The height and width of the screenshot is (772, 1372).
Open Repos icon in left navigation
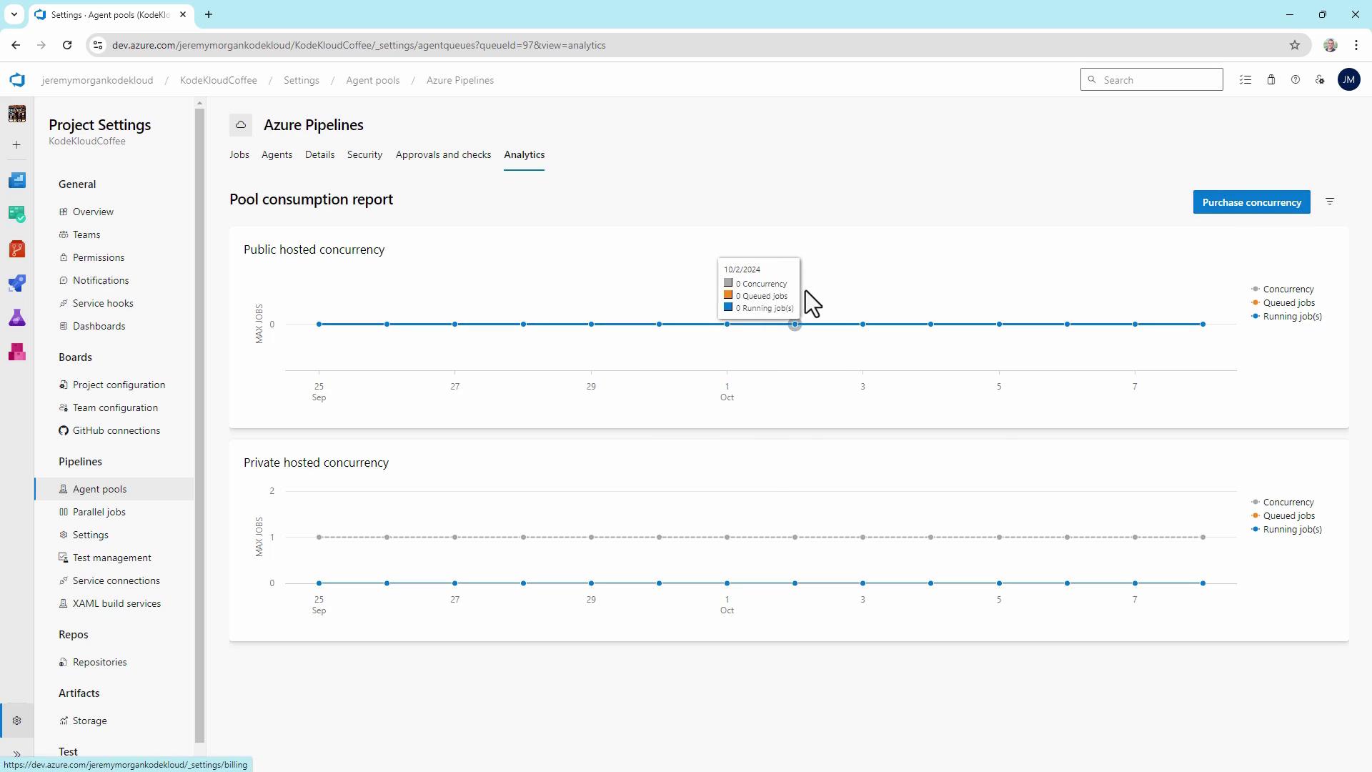(x=17, y=249)
